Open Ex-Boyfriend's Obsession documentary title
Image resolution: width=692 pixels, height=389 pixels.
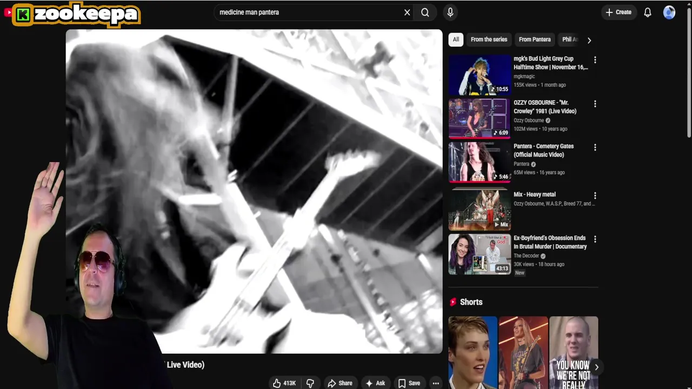click(550, 242)
